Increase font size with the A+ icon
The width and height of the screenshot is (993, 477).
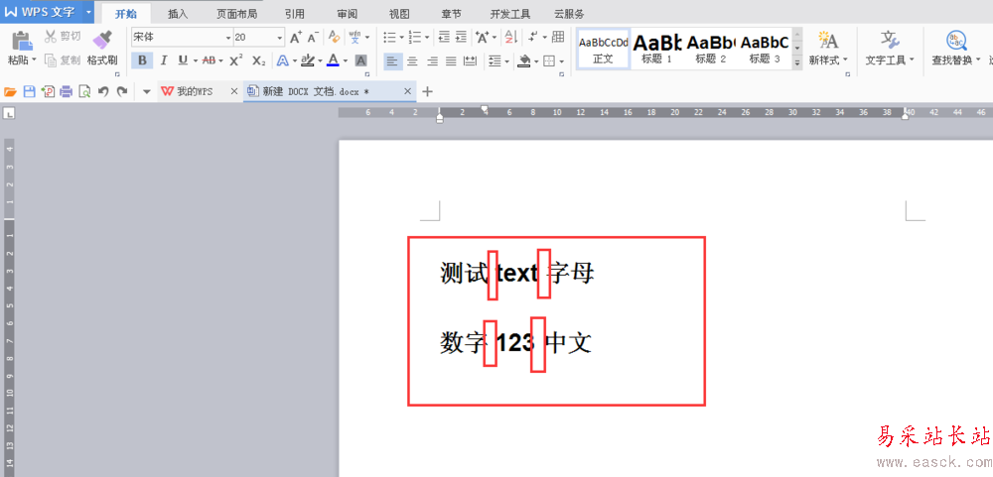(296, 37)
